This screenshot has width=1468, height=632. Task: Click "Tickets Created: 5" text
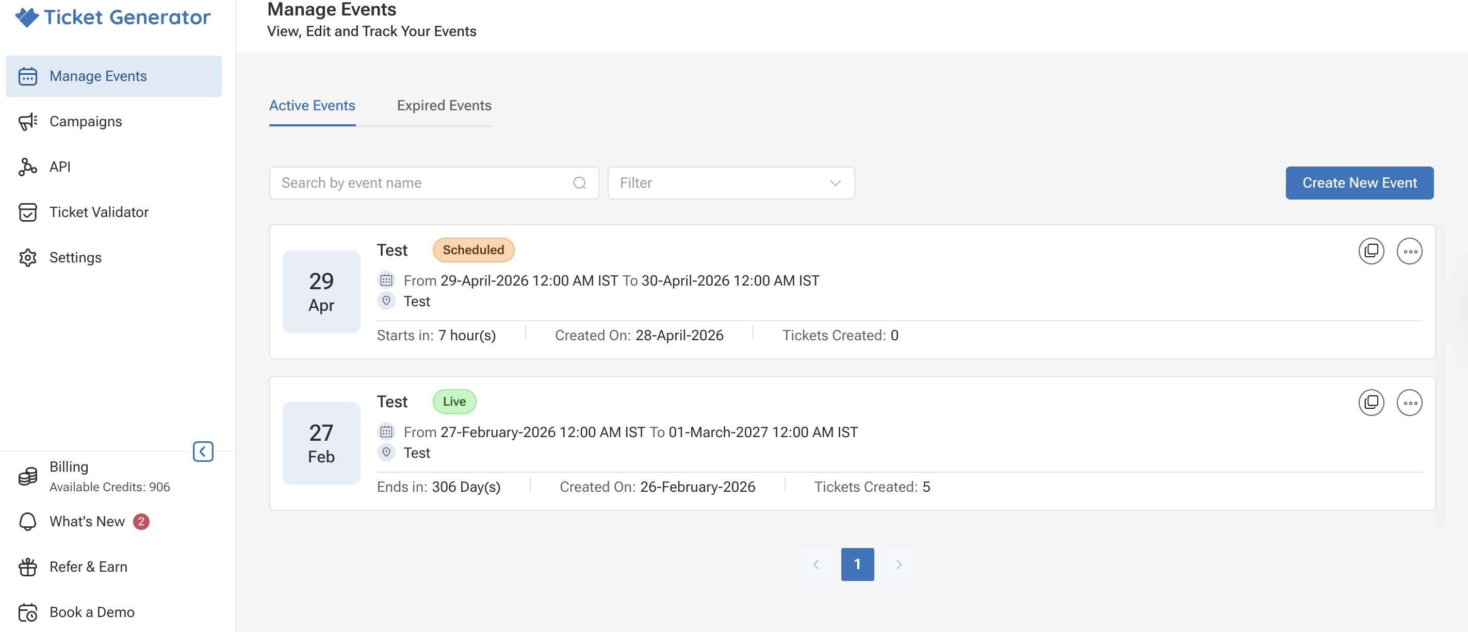pos(872,487)
